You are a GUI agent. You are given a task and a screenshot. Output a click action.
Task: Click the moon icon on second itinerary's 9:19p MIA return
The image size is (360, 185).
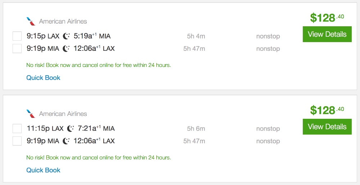[66, 141]
